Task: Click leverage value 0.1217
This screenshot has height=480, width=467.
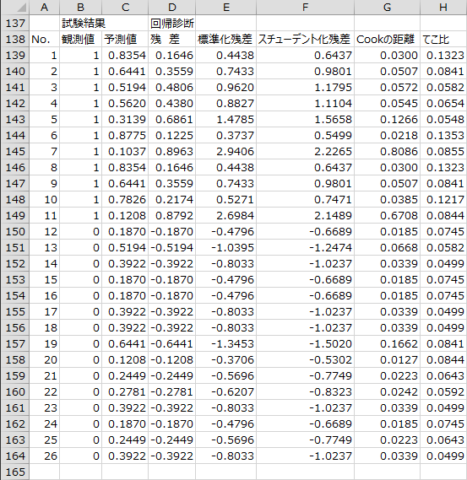Action: (x=443, y=199)
